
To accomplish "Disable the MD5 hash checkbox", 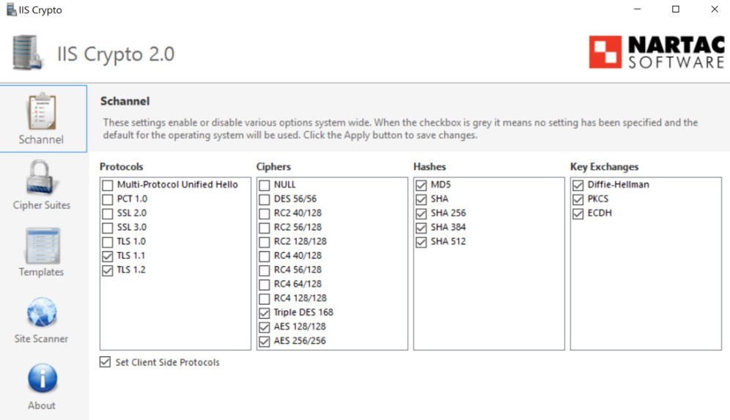I will 421,185.
